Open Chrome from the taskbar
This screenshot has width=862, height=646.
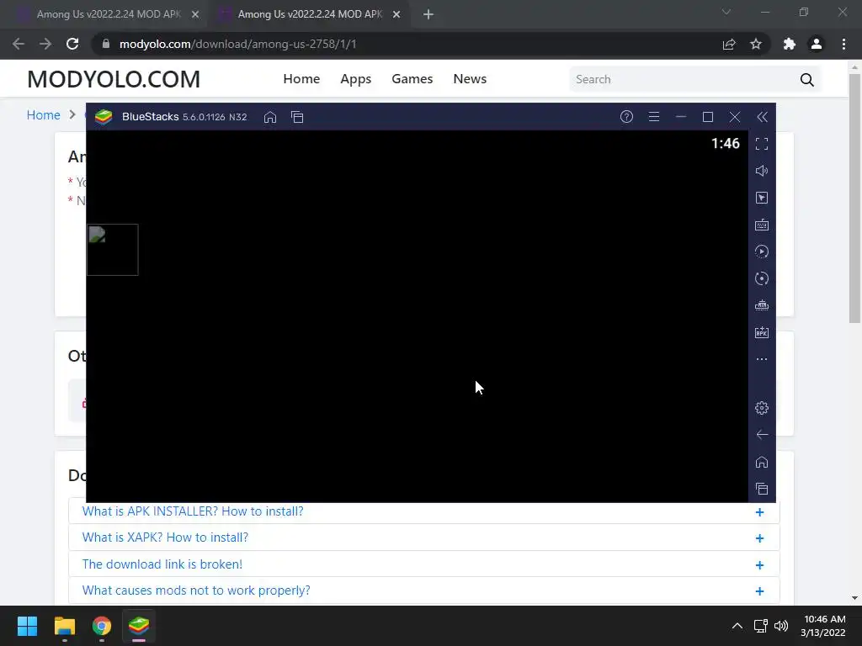[x=102, y=626]
